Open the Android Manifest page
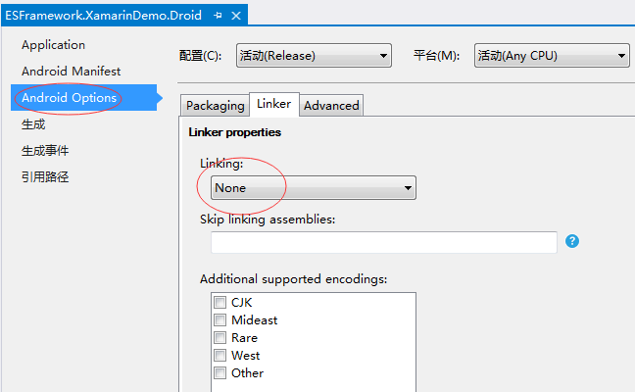This screenshot has width=635, height=392. [71, 72]
